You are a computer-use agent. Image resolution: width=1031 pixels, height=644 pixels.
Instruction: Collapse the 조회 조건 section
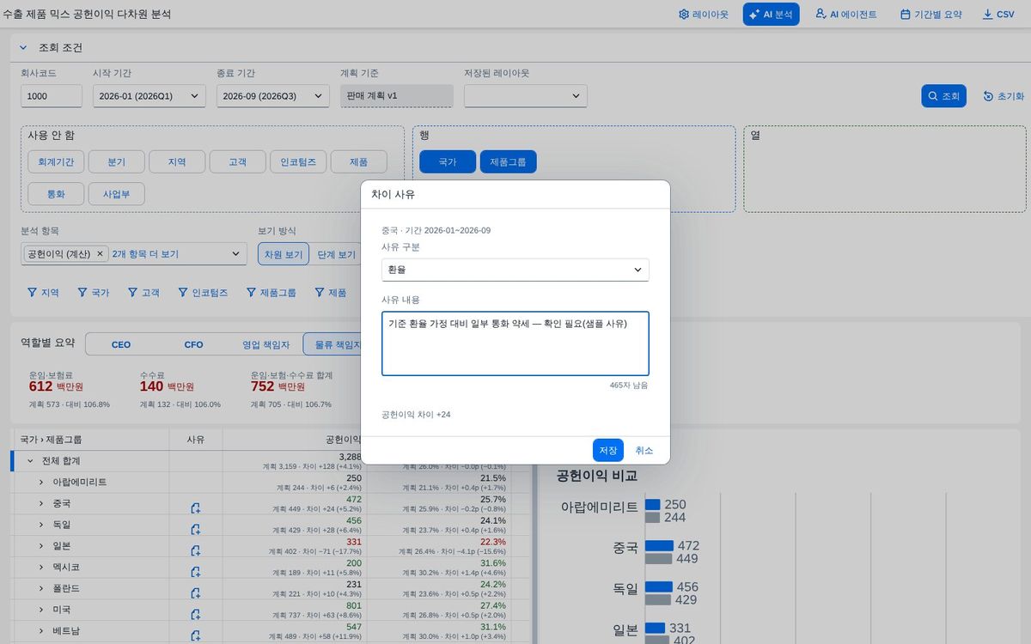pos(23,48)
